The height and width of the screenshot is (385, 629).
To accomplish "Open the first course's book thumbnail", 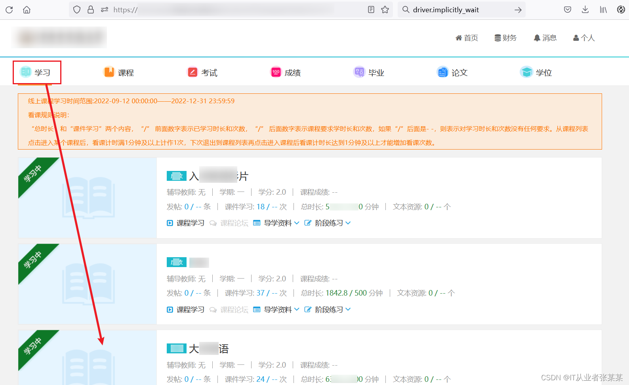I will 88,198.
